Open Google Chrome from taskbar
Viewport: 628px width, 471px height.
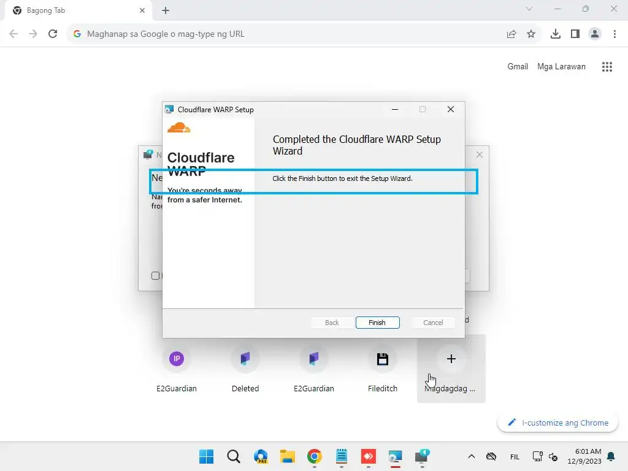pyautogui.click(x=315, y=456)
